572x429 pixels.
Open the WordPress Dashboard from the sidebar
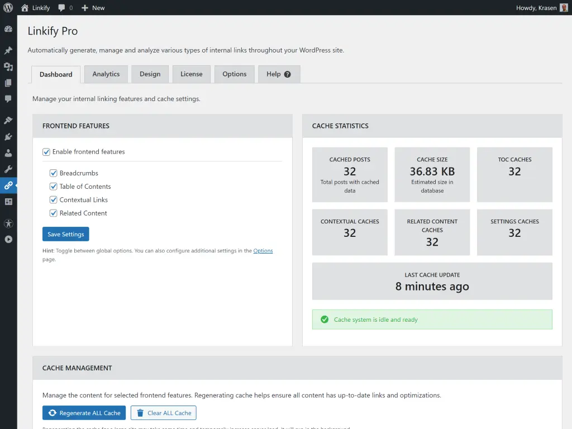[8, 29]
